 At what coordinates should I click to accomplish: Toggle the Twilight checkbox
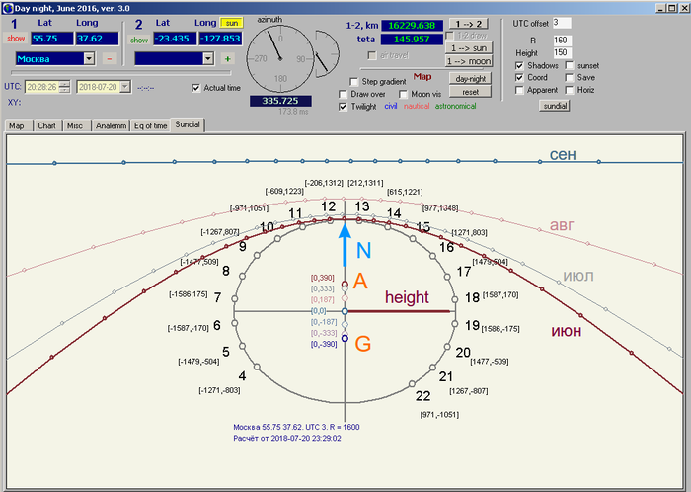(343, 107)
